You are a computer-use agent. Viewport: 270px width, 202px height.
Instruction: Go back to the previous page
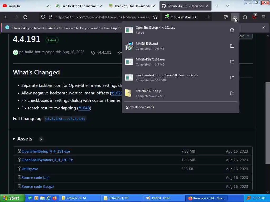pos(6,17)
